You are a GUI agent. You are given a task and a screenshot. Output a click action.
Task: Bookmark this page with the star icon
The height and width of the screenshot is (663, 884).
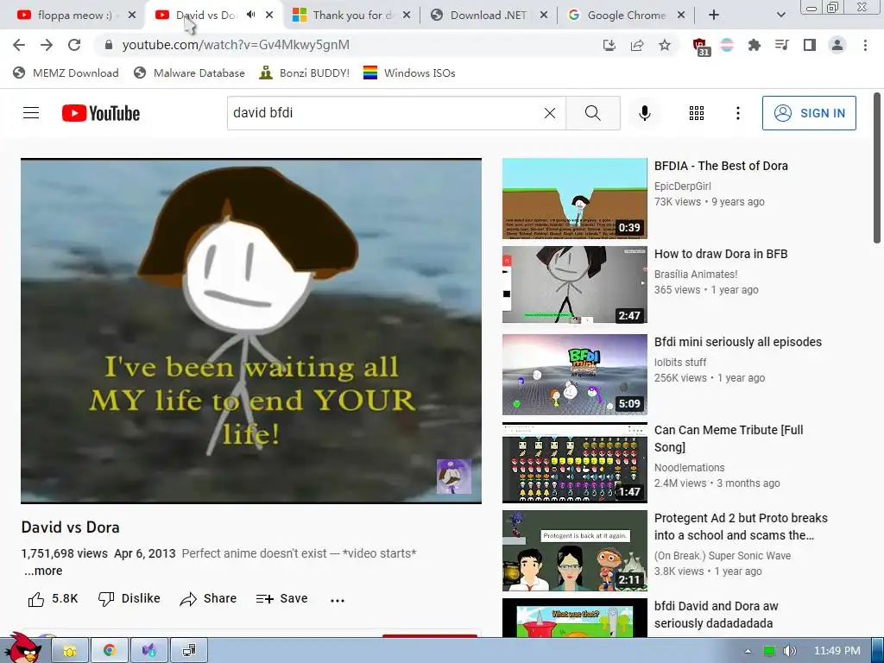coord(665,45)
